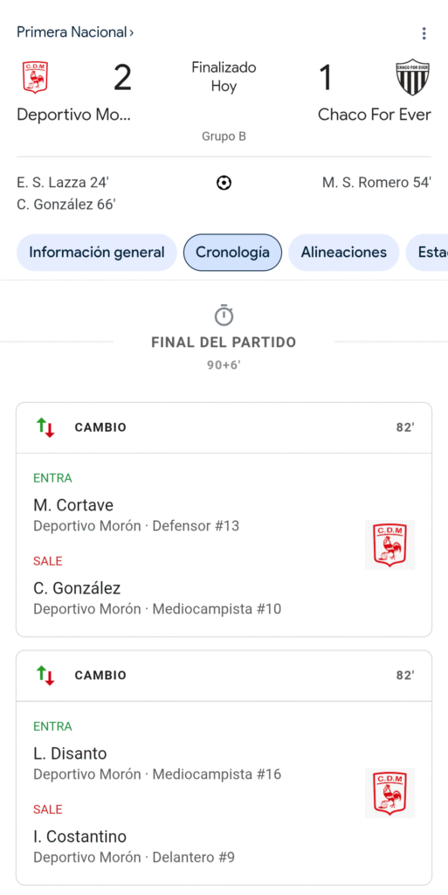Image resolution: width=448 pixels, height=895 pixels.
Task: Tap goal scorer M. S. Romero 54'
Action: click(x=376, y=183)
